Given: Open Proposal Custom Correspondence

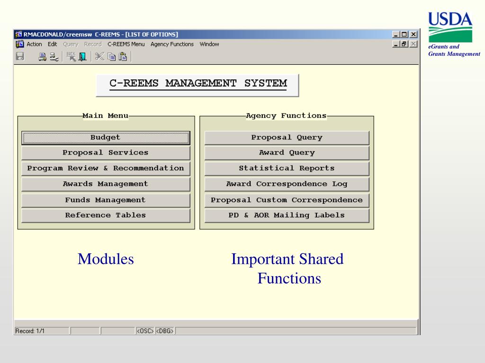Looking at the screenshot, I should 287,200.
